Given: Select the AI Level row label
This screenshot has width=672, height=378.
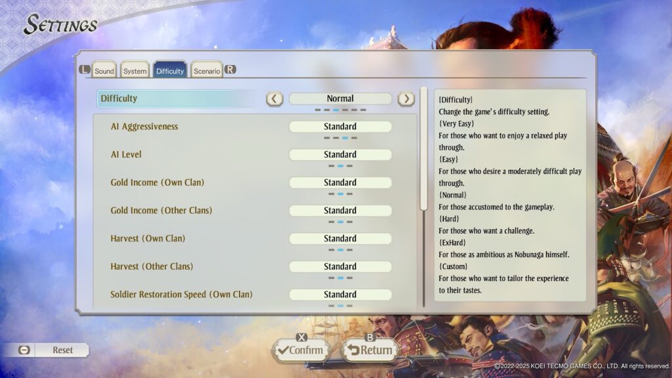Looking at the screenshot, I should click(126, 154).
